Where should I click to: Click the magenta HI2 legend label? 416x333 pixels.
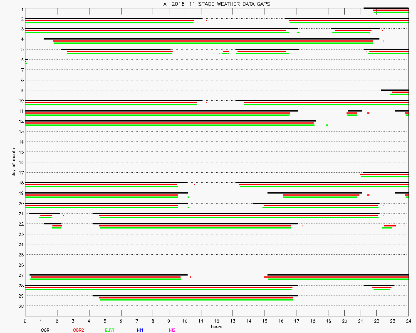point(172,330)
